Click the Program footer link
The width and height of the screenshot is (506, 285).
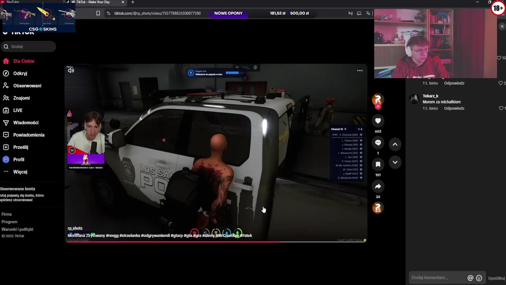point(9,222)
